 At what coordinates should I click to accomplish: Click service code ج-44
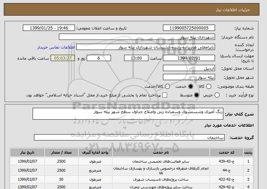click(226, 170)
